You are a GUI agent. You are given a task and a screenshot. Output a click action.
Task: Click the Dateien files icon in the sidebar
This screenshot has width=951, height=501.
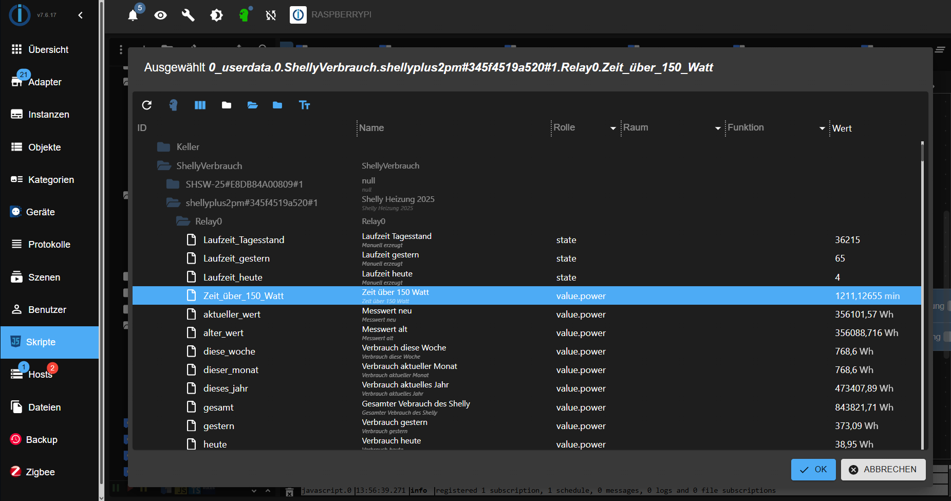[x=16, y=407]
